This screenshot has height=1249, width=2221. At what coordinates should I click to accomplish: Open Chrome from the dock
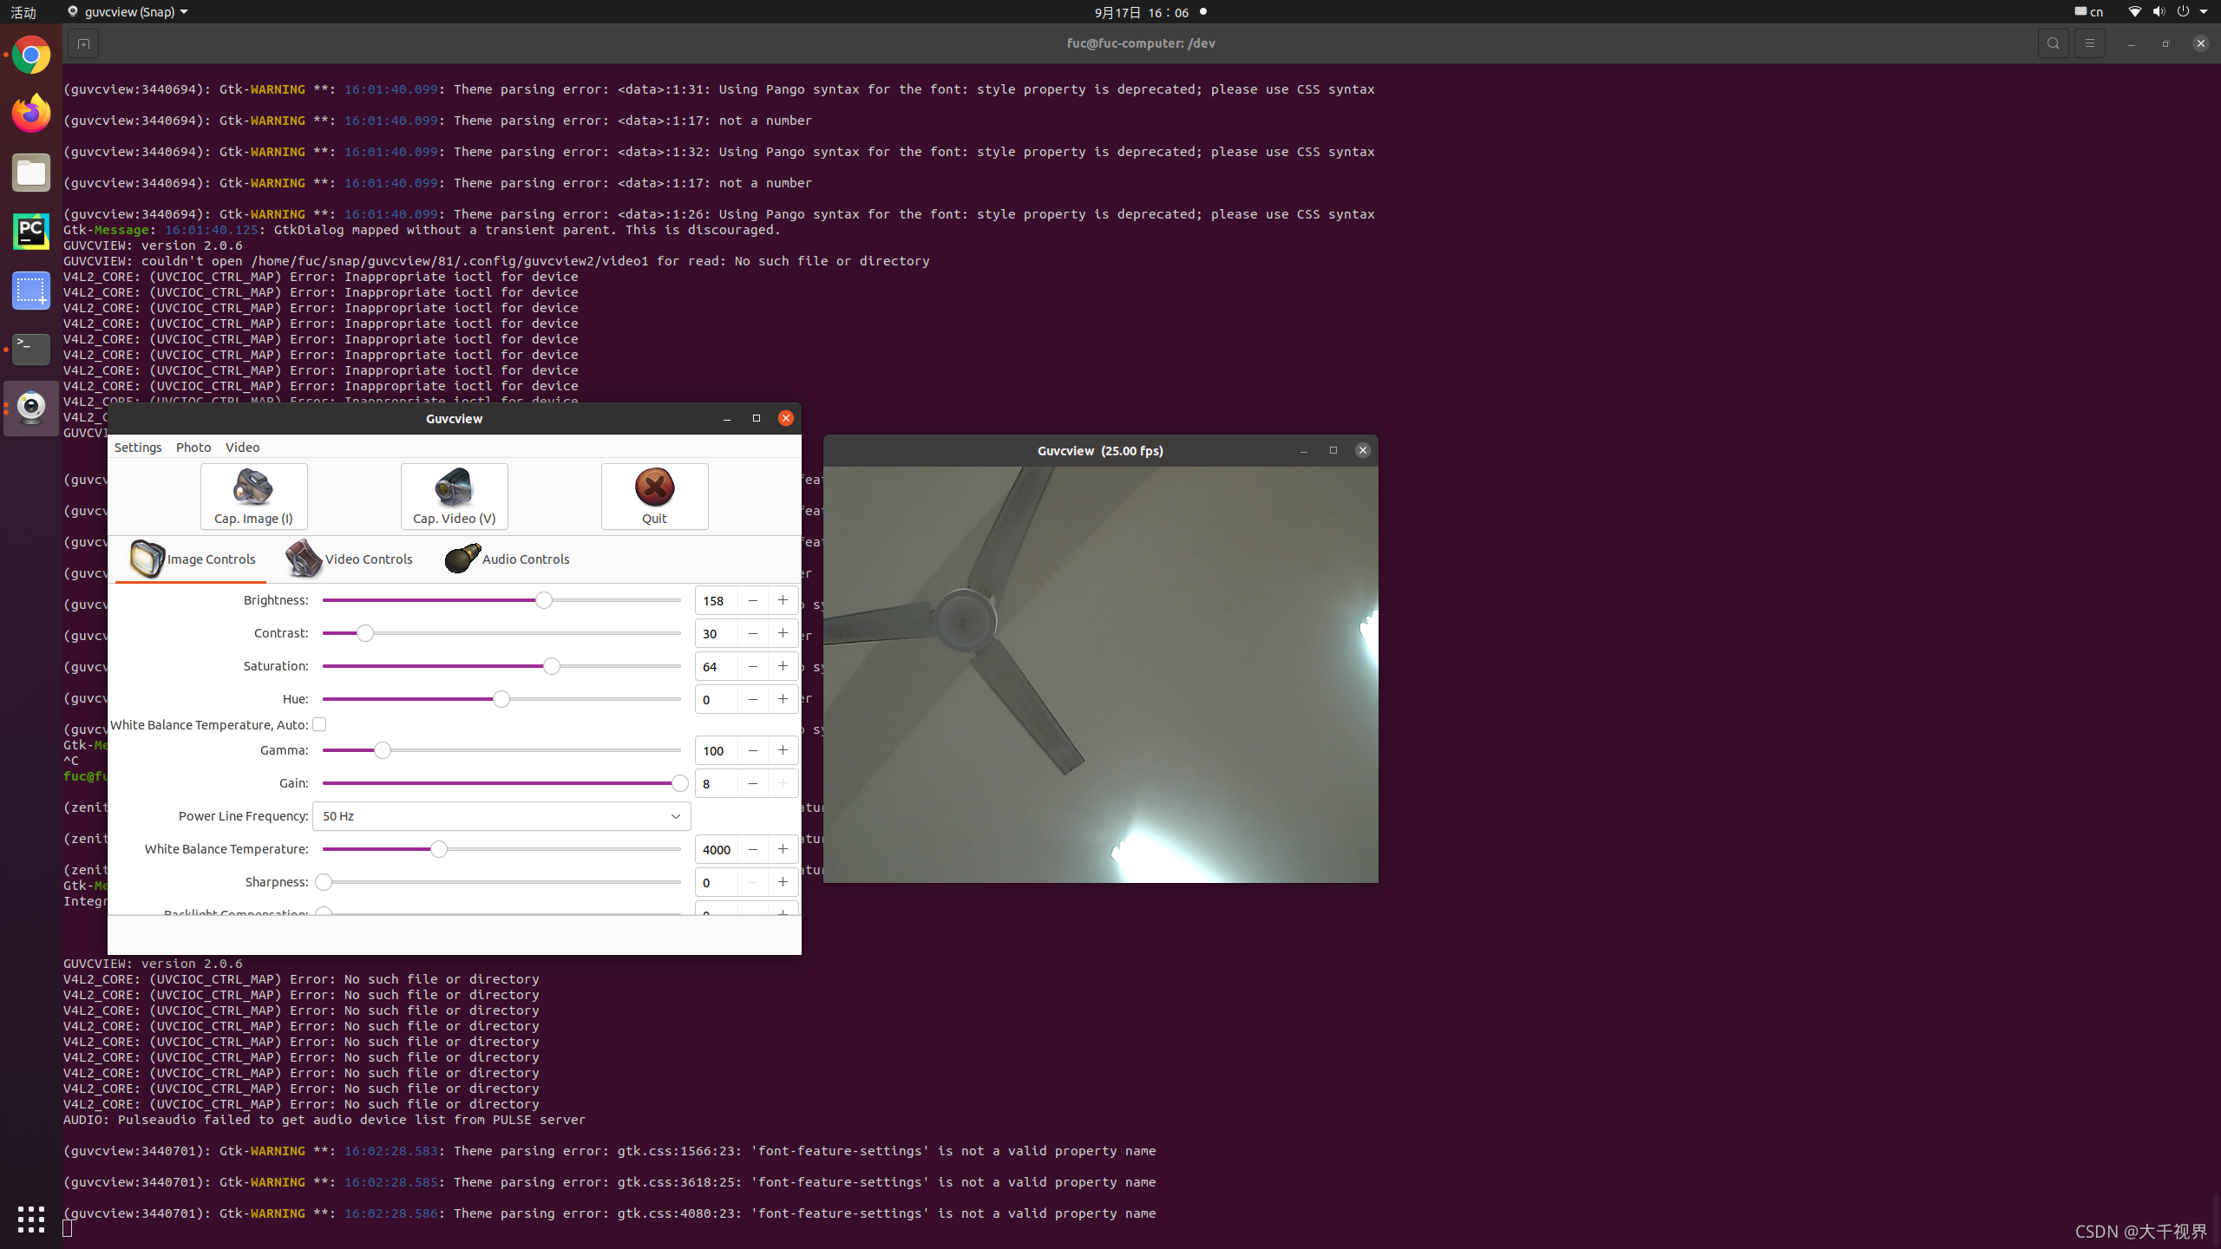pos(31,56)
